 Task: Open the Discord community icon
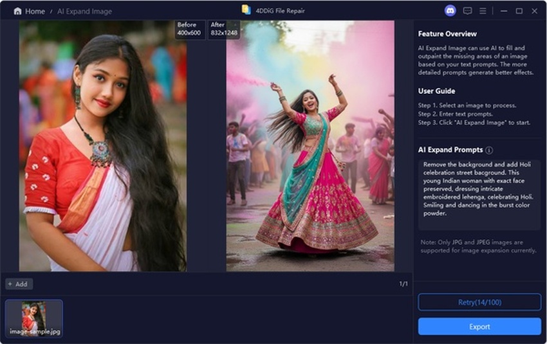(x=450, y=11)
